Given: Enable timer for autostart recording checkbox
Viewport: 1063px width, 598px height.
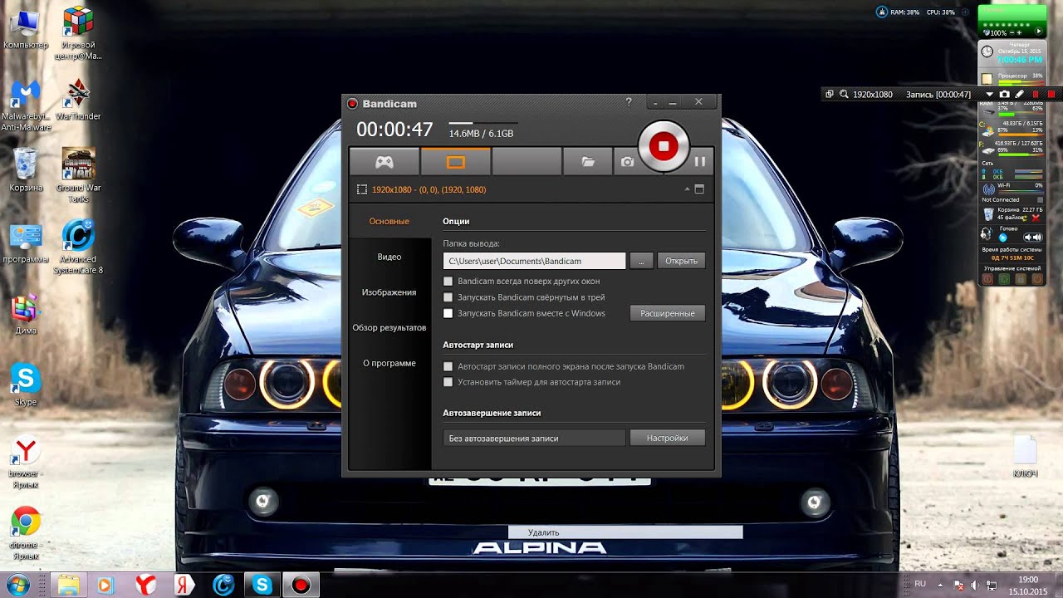Looking at the screenshot, I should click(448, 382).
